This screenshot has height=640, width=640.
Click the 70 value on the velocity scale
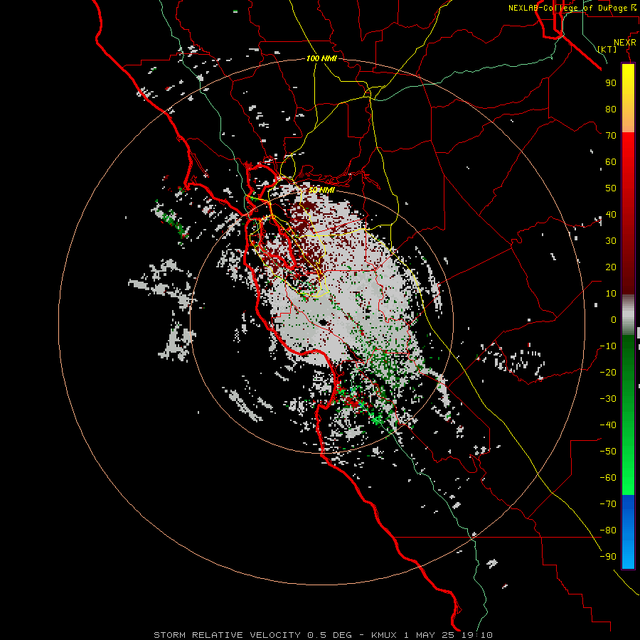pyautogui.click(x=611, y=136)
